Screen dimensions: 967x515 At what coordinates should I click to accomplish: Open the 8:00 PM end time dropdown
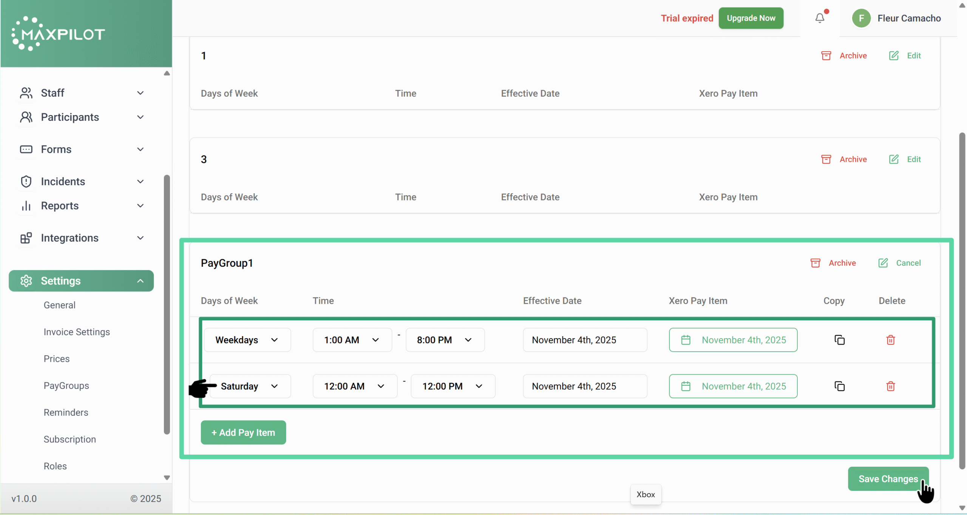(445, 340)
